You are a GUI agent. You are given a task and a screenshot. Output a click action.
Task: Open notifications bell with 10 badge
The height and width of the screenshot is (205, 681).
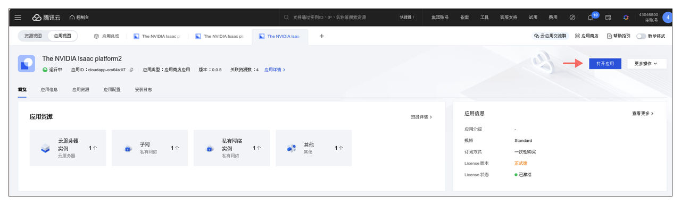[x=591, y=18]
